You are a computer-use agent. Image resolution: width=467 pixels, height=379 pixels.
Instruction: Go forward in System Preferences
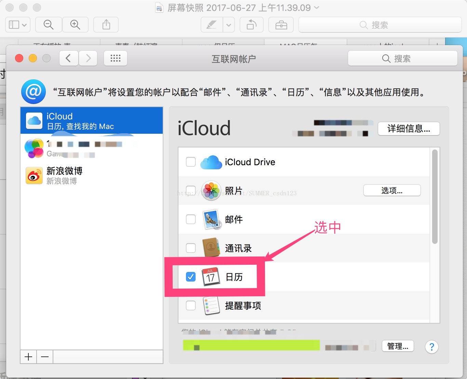click(x=88, y=58)
